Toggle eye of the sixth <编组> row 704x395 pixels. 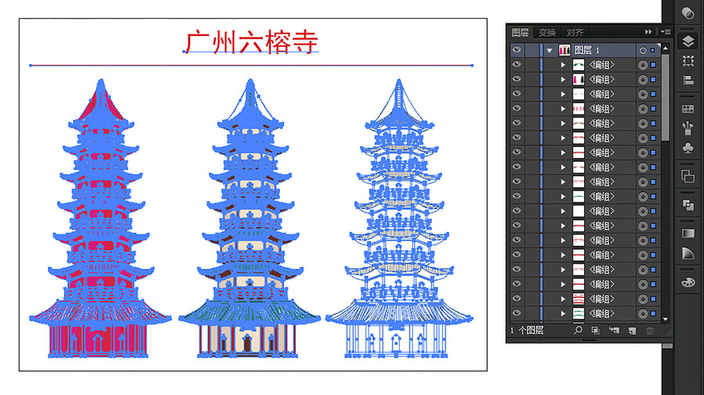(517, 138)
